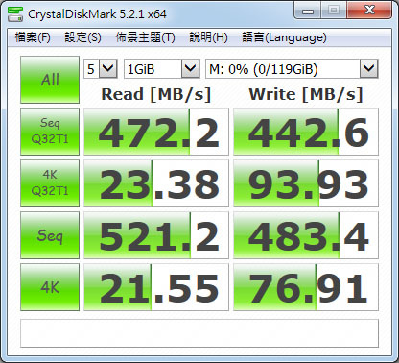This screenshot has height=363, width=399.
Task: Click the Read [MB/s] column header
Action: click(156, 94)
